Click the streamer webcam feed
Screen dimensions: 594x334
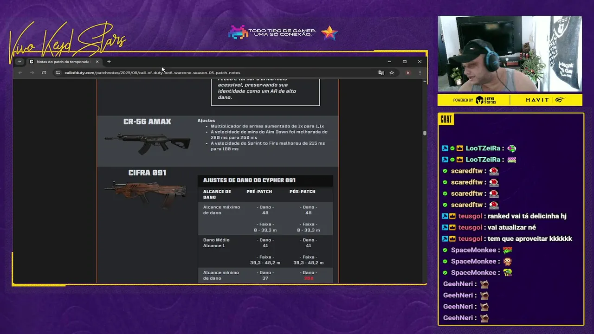pyautogui.click(x=510, y=54)
